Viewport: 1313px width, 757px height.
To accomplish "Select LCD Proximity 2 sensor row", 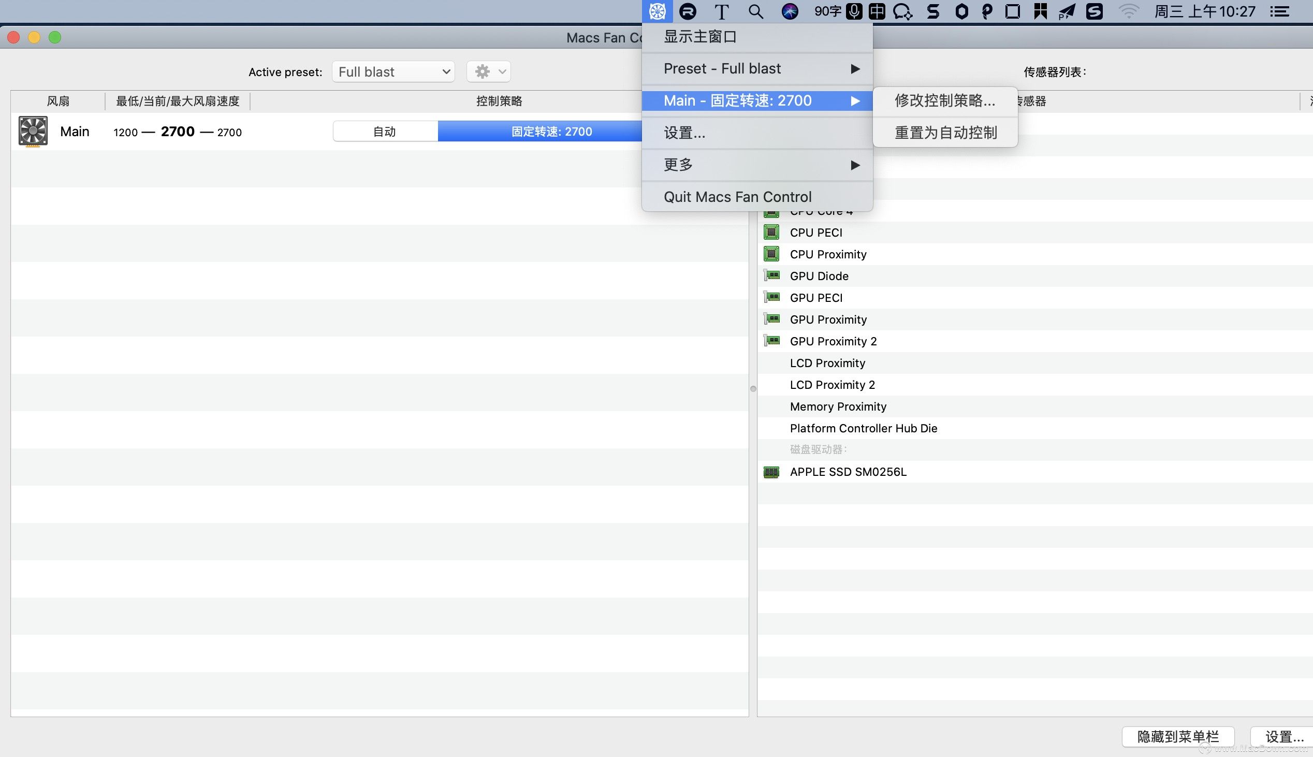I will [1035, 385].
